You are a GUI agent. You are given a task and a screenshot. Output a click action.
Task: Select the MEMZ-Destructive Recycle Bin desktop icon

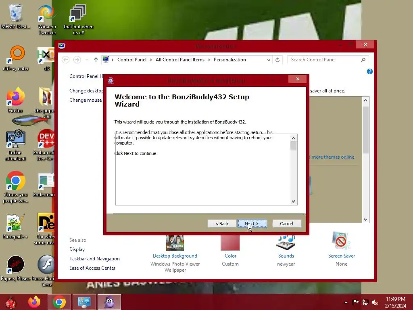click(x=16, y=16)
